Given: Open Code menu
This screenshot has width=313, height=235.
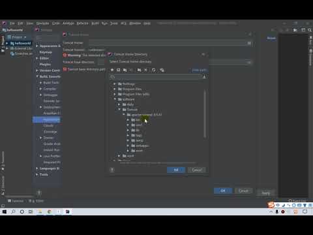Looking at the screenshot, I should tap(56, 23).
